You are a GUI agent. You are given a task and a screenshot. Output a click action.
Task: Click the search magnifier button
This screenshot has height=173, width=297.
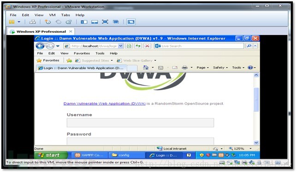(x=249, y=46)
